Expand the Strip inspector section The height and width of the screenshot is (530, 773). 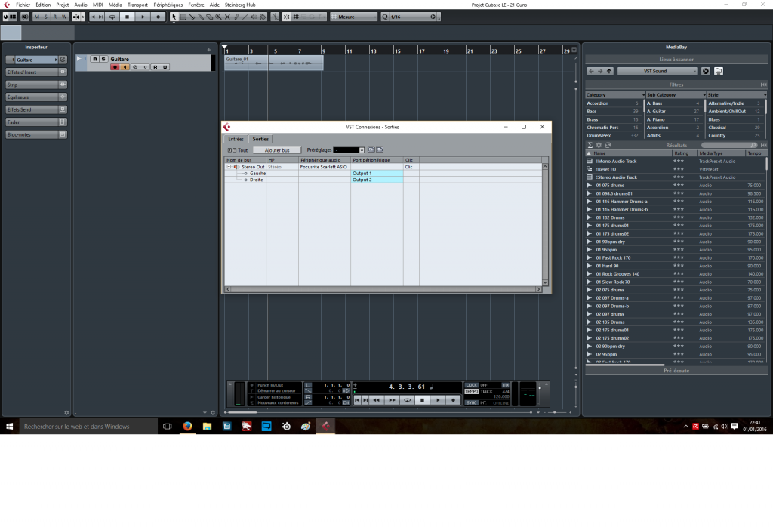(x=36, y=85)
